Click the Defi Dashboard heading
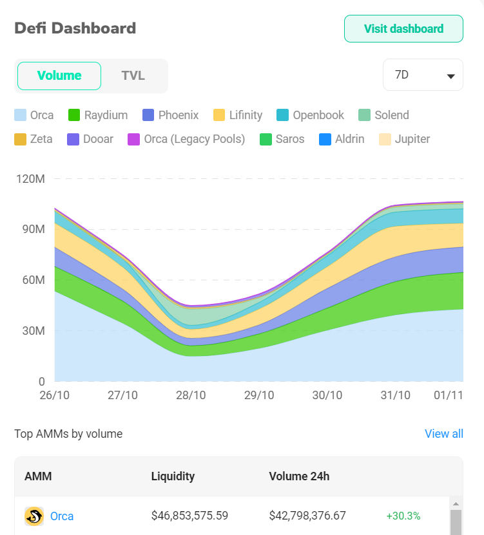 click(x=75, y=28)
